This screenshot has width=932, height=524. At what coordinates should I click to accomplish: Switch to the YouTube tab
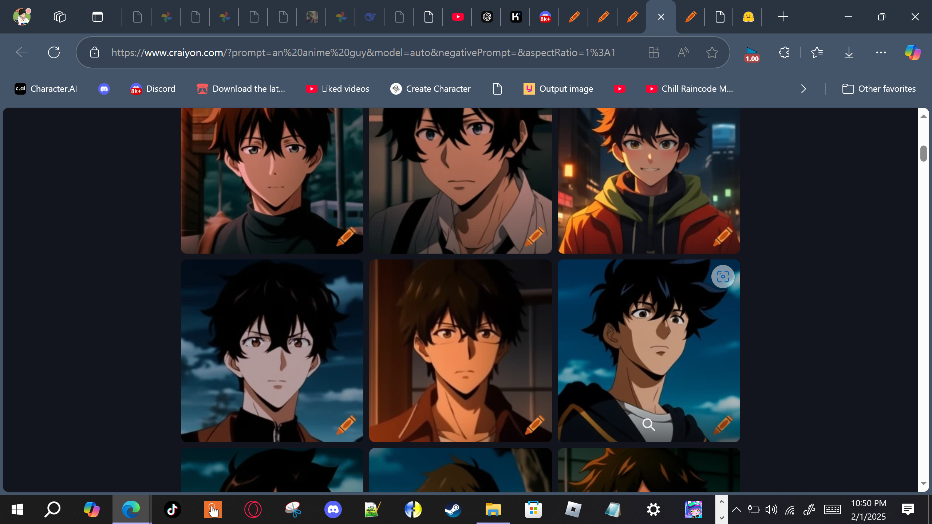[x=458, y=17]
